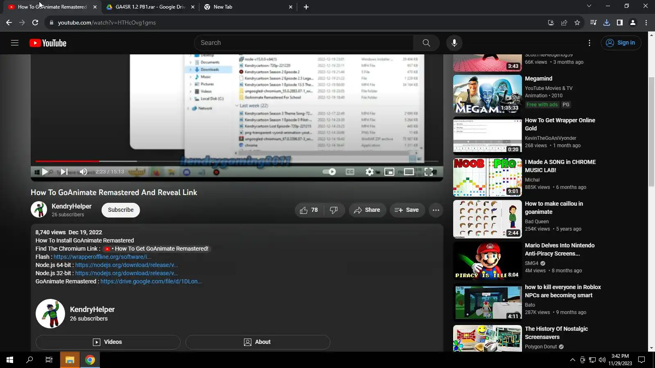
Task: Dislike this video
Action: [x=334, y=210]
